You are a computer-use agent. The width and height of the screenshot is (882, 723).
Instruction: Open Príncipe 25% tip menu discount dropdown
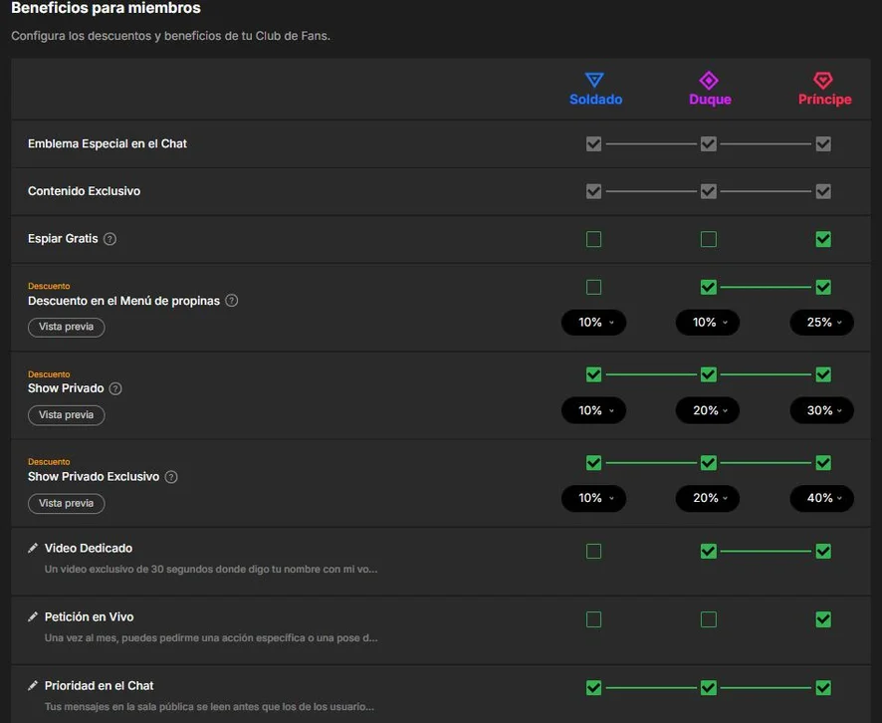(x=822, y=323)
